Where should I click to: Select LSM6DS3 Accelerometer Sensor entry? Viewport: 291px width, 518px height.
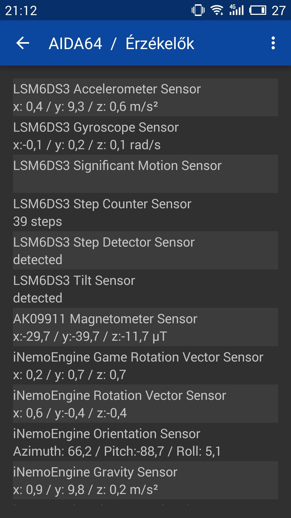[145, 97]
